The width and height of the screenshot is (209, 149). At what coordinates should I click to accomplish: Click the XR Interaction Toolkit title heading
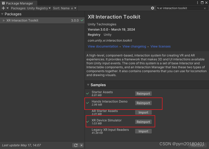point(114,17)
